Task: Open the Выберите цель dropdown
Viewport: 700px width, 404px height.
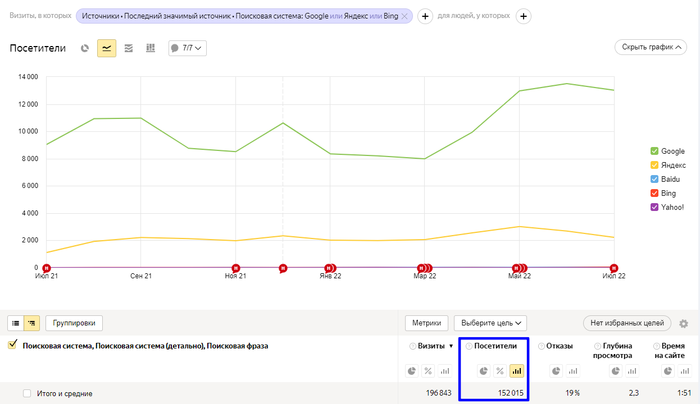Action: [x=490, y=323]
